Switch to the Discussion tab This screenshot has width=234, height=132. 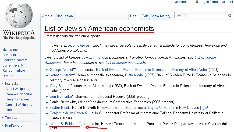coord(64,16)
